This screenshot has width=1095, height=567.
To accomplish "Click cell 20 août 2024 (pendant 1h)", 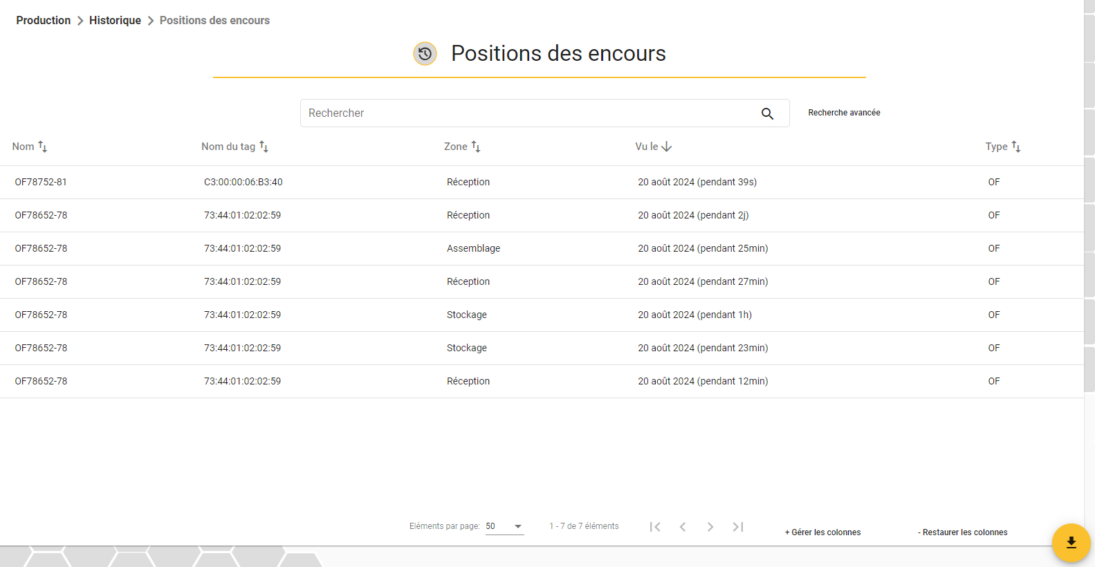I will coord(694,315).
